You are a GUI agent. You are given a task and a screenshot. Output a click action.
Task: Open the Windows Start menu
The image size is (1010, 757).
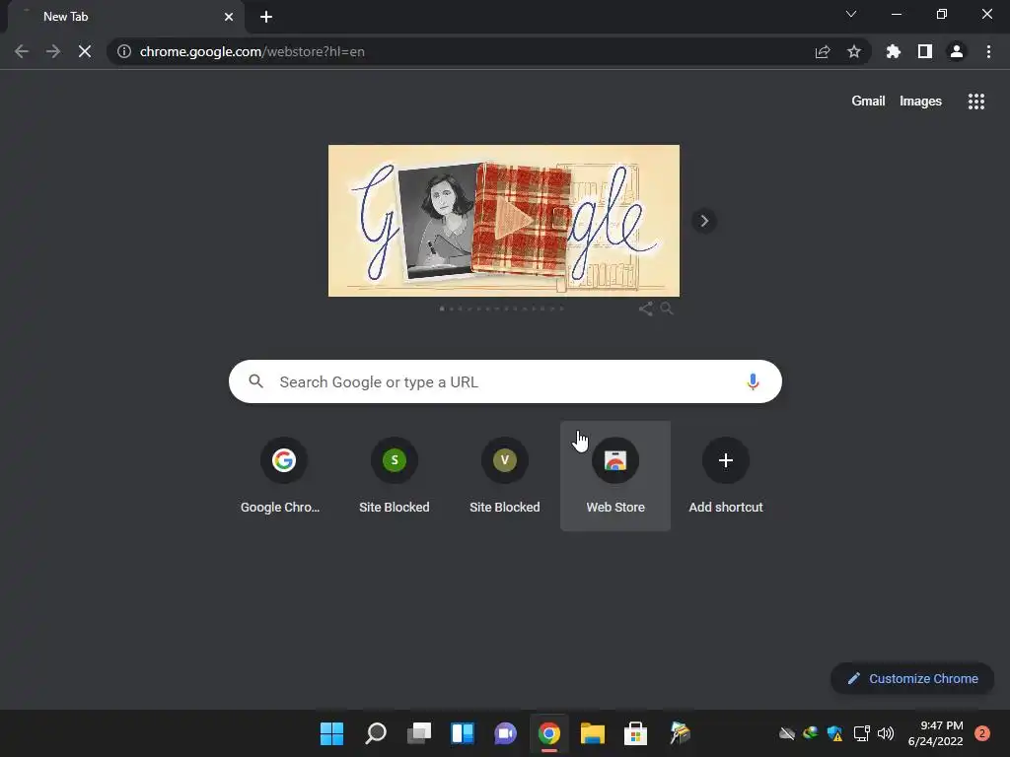[331, 733]
